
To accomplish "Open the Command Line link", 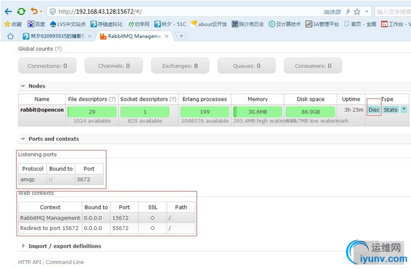I will point(65,262).
